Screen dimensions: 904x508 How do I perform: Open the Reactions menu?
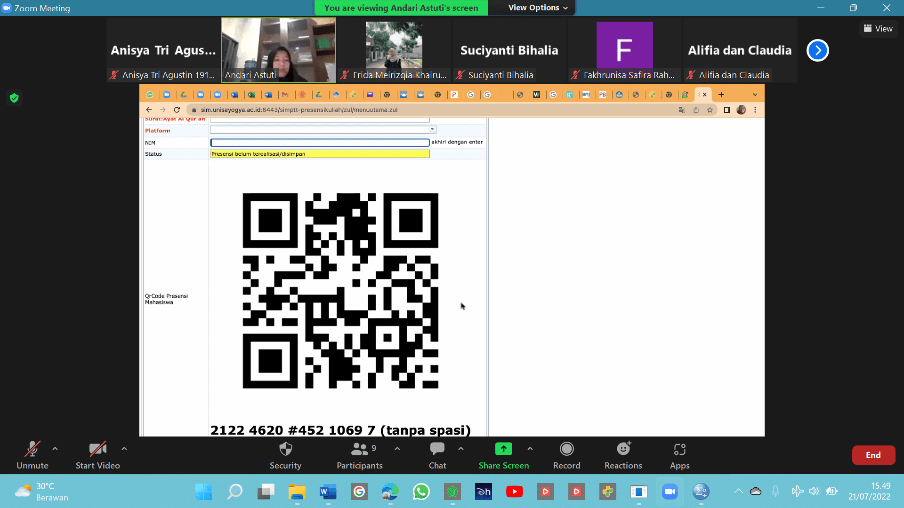pyautogui.click(x=623, y=455)
